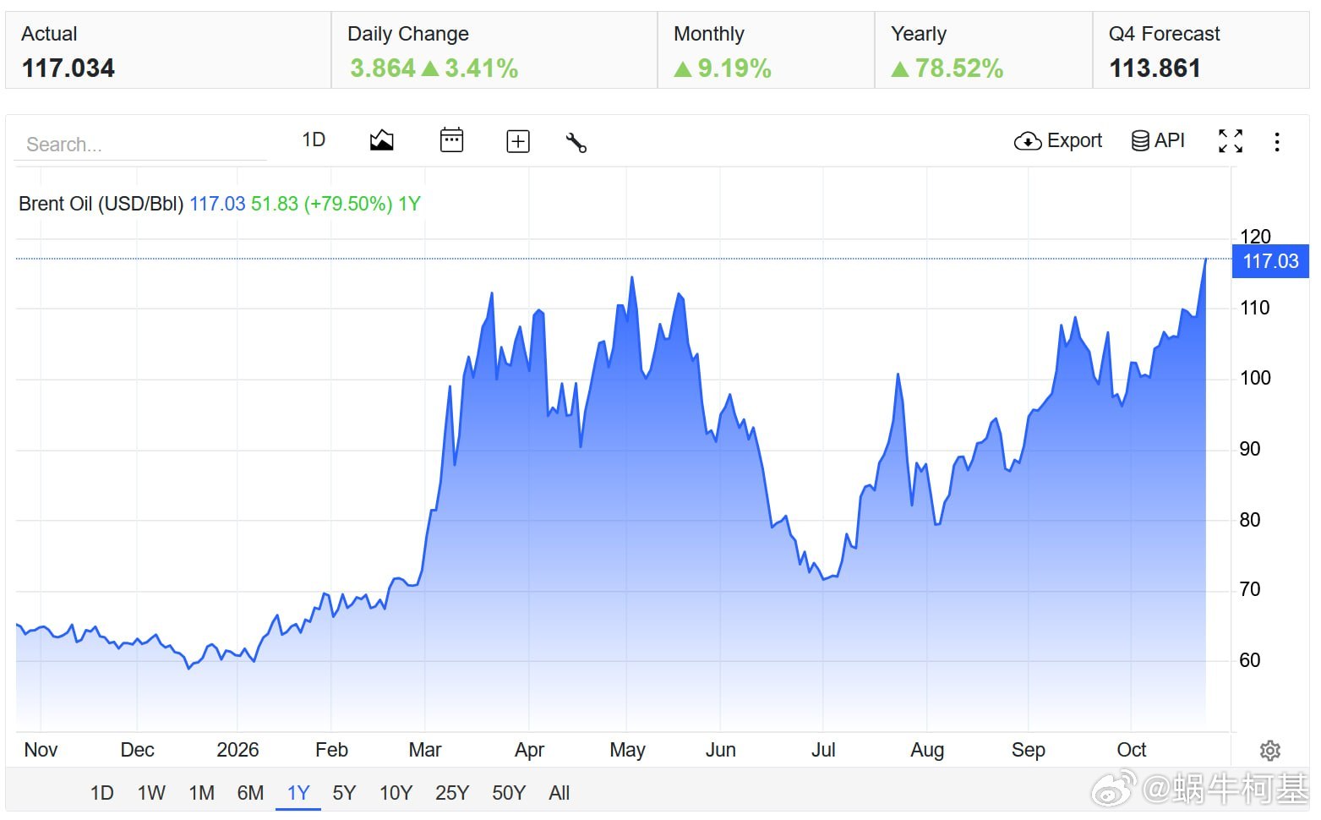The image size is (1321, 820).
Task: Open chart settings gear icon
Action: 1270,750
